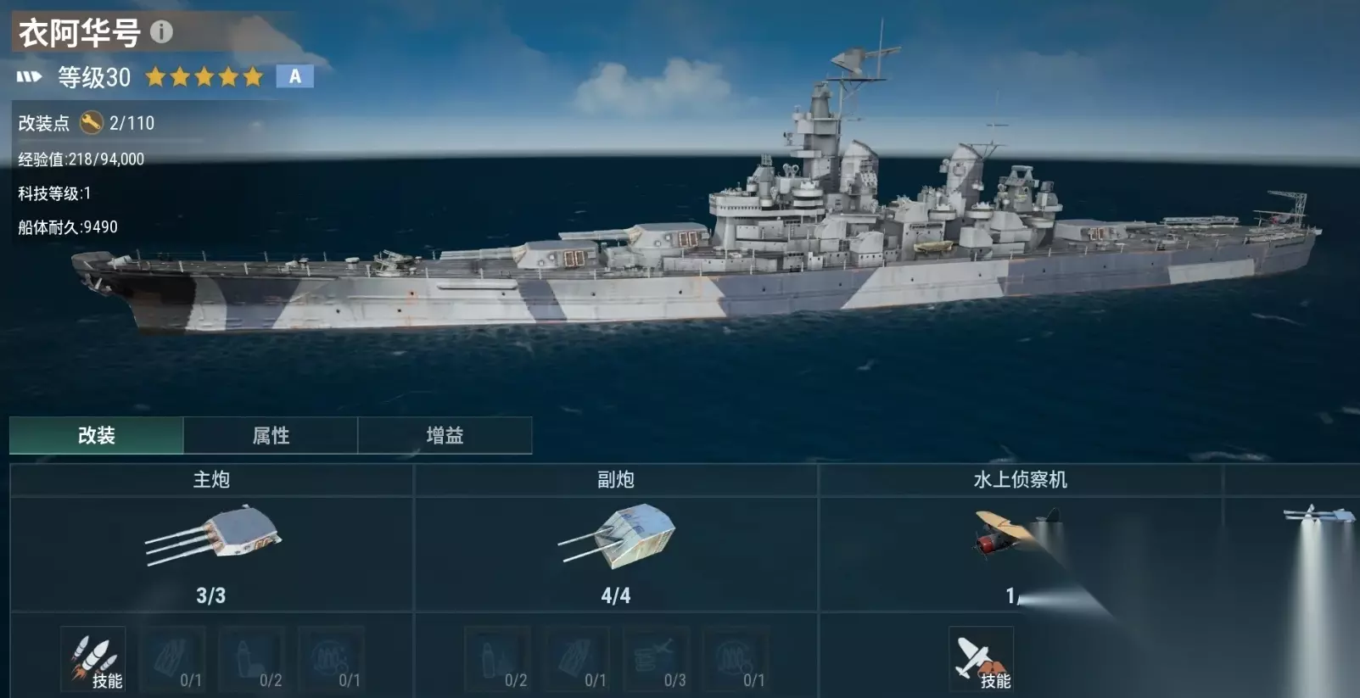The width and height of the screenshot is (1360, 698).
Task: Click the 副炮 section header
Action: pos(616,480)
